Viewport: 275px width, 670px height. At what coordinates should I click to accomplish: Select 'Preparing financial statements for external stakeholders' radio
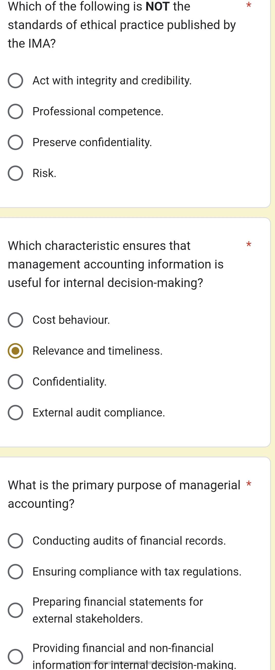15,610
